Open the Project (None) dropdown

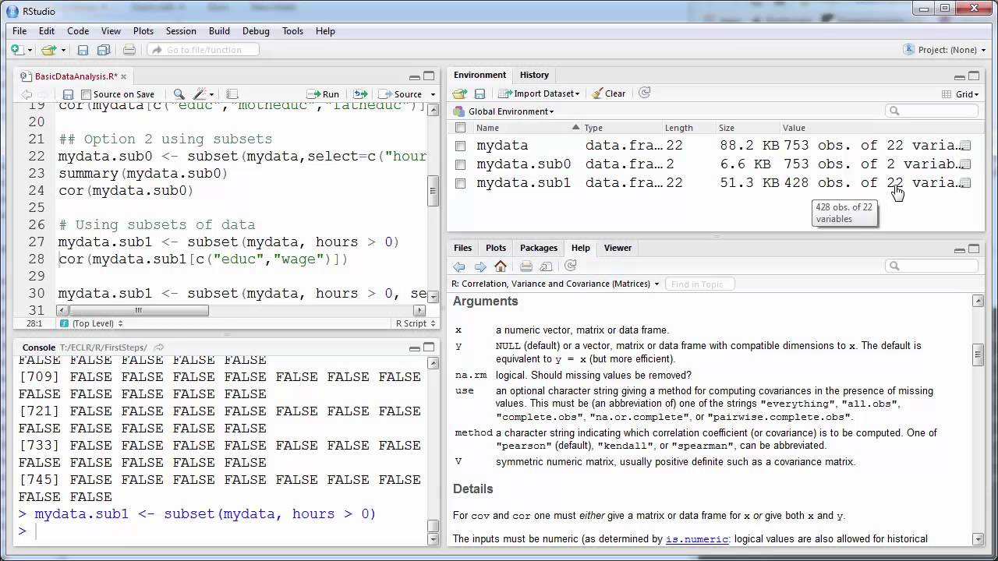tap(945, 50)
